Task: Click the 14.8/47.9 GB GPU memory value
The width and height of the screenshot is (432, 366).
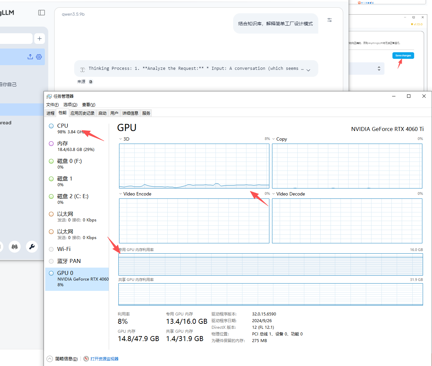Action: (x=138, y=339)
